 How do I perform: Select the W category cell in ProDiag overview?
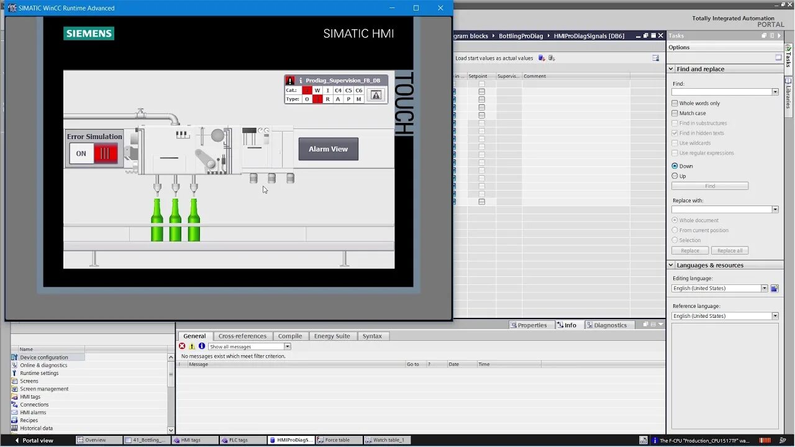317,91
